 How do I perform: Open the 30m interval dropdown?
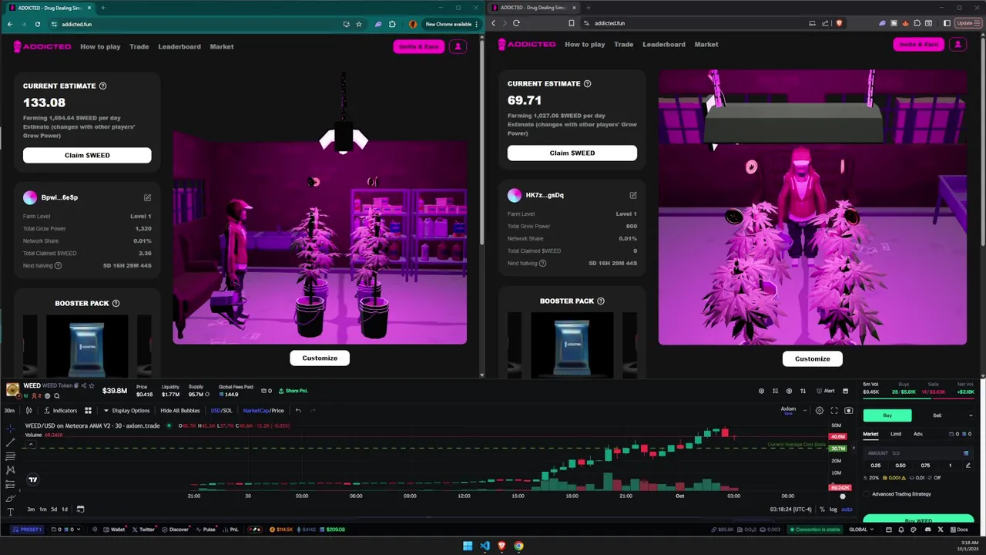click(x=10, y=411)
